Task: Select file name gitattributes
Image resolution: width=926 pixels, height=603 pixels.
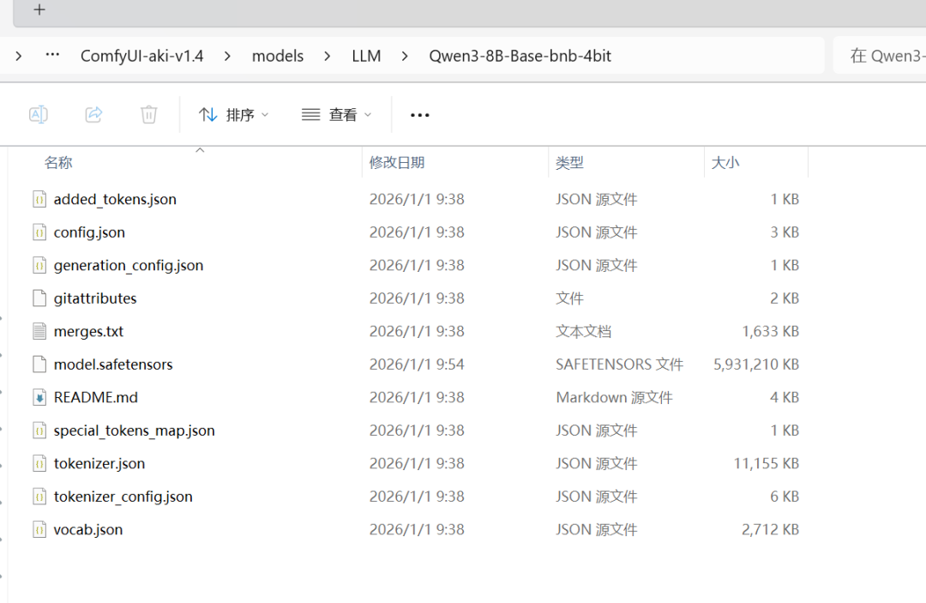Action: pos(95,298)
